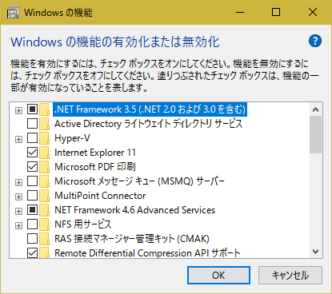Click the Windows Features title bar icon
This screenshot has width=332, height=294.
pos(13,13)
